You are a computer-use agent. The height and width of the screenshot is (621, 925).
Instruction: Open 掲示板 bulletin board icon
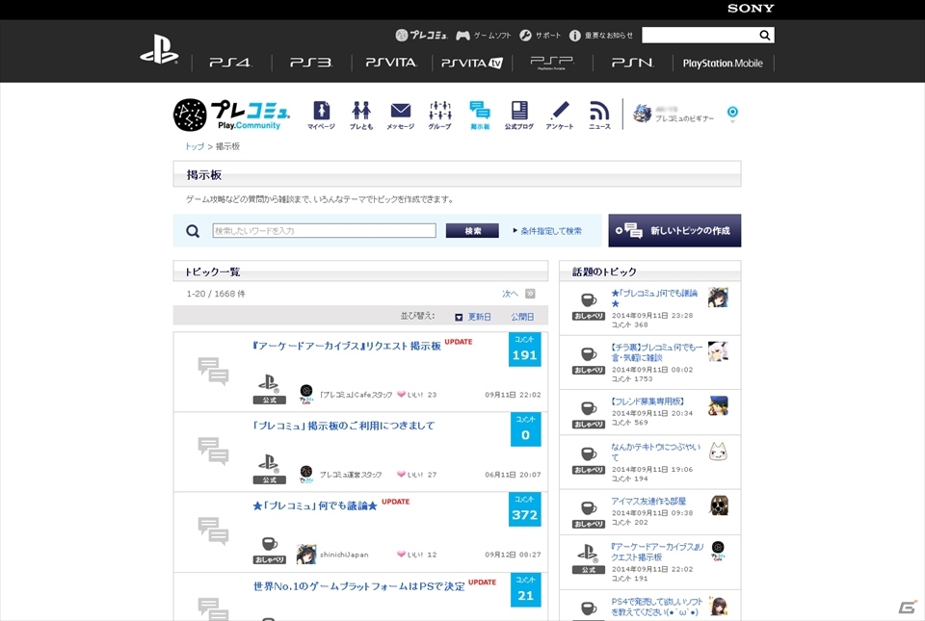(480, 115)
